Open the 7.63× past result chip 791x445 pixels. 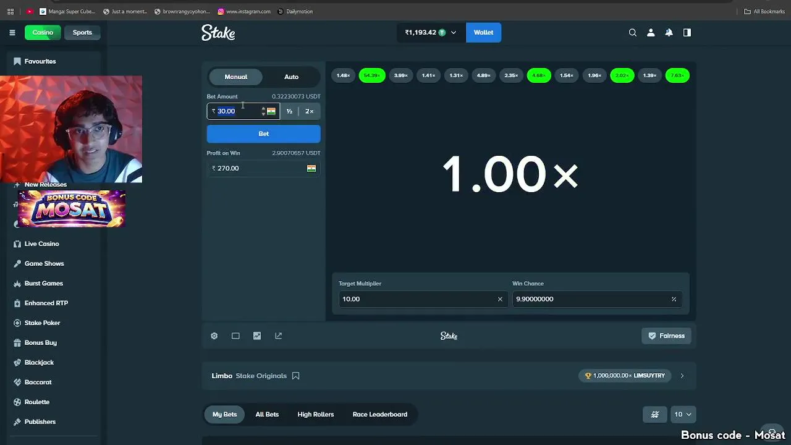coord(677,75)
